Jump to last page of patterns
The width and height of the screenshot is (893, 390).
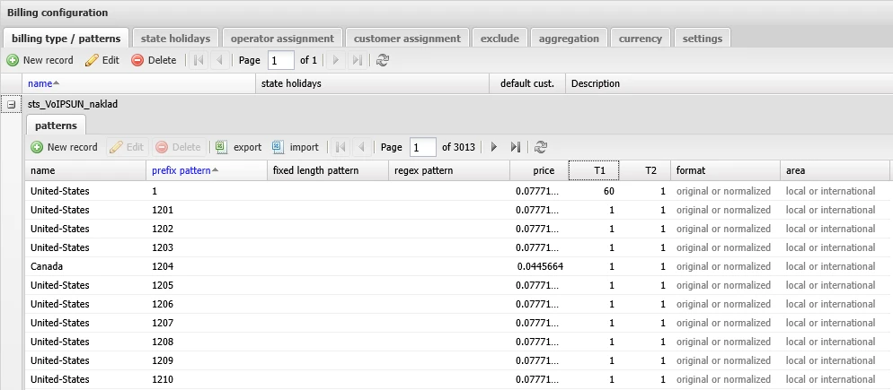tap(516, 147)
